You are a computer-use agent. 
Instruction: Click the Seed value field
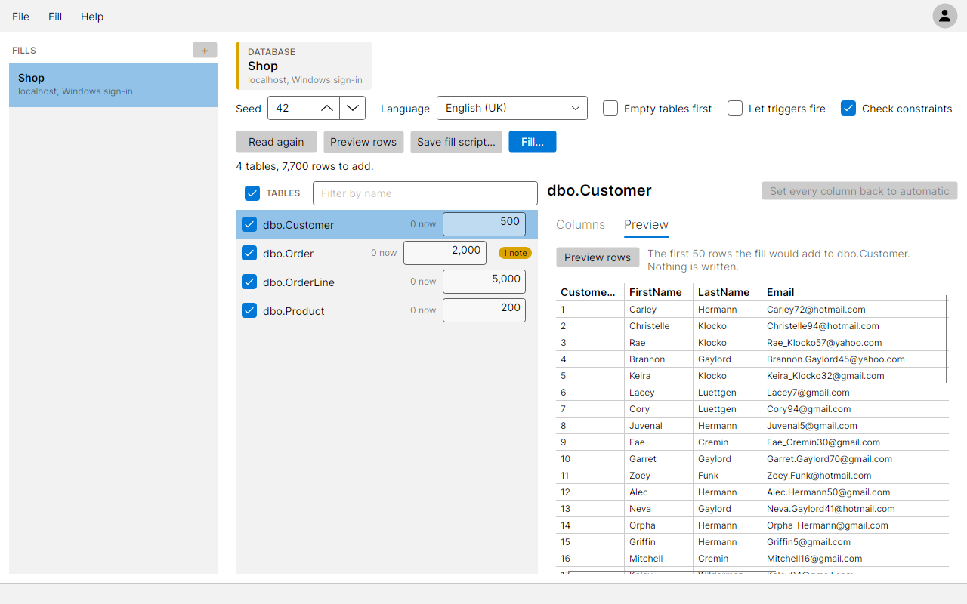click(291, 108)
